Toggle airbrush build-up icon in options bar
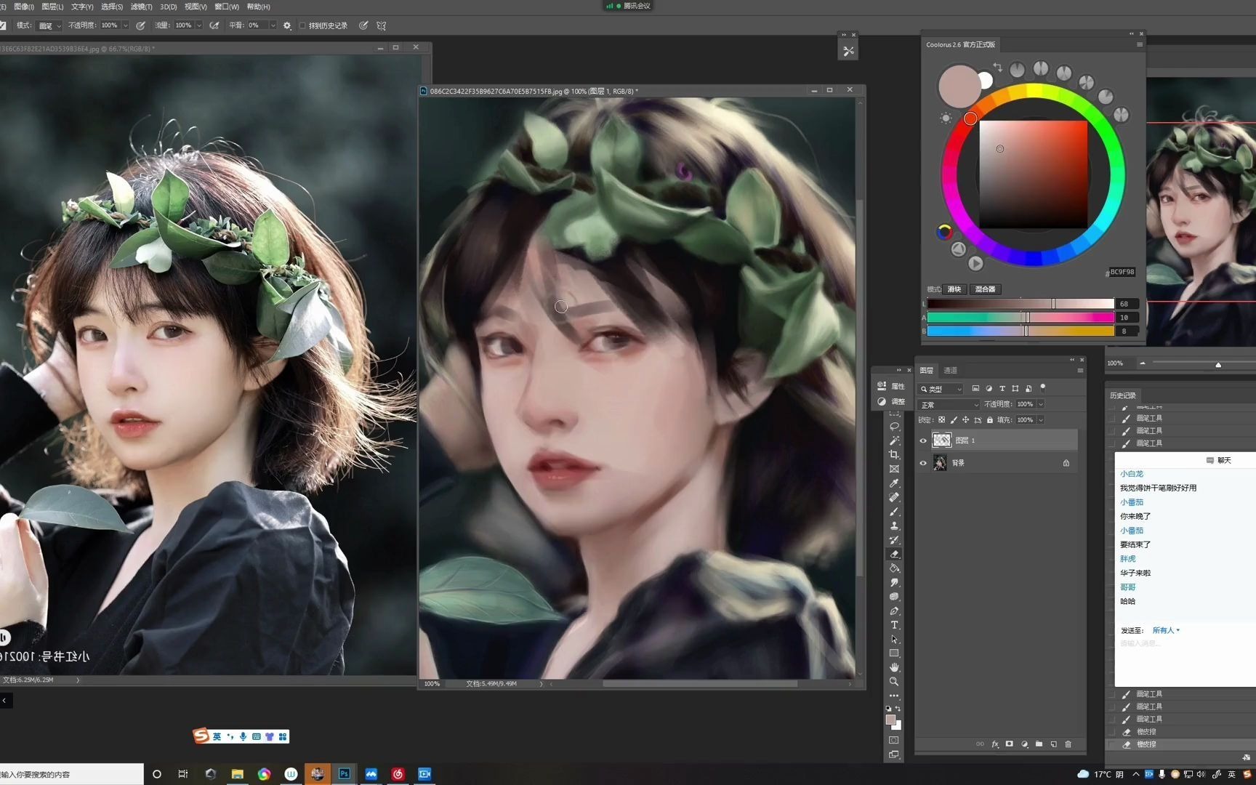The image size is (1256, 785). point(214,25)
